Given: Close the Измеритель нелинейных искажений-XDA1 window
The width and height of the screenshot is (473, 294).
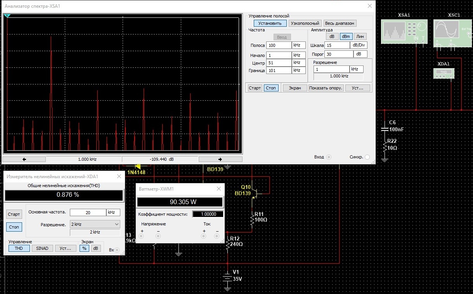Looking at the screenshot, I should tap(119, 176).
